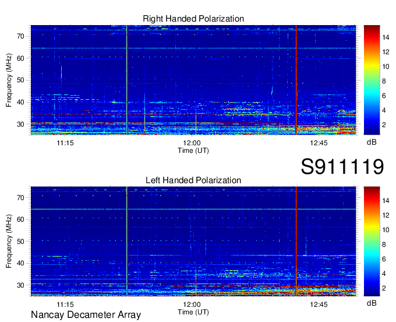396x322 pixels.
Task: Click the "Time (UT)" label under the Left Handed plot
Action: (x=193, y=312)
